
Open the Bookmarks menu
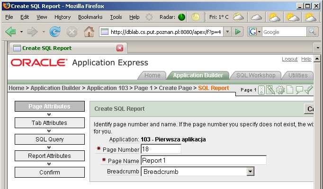click(x=90, y=17)
